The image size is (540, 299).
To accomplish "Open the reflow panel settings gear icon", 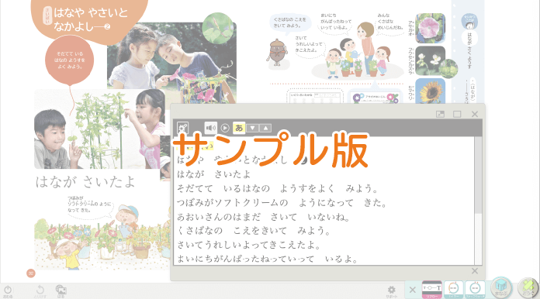I will pos(182,128).
